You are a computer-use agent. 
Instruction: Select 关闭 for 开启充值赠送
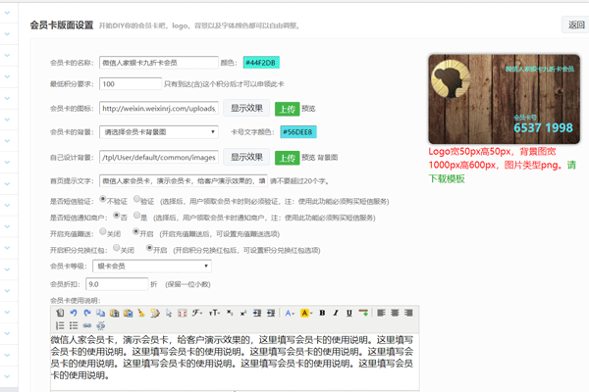(102, 231)
